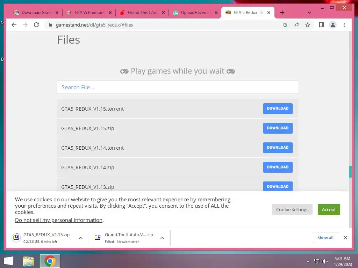This screenshot has width=358, height=268.
Task: Close the GTA 5 Redux tab
Action: click(269, 13)
